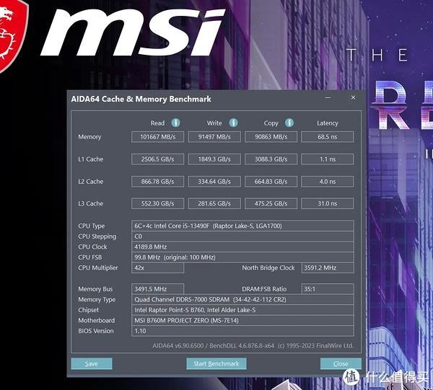Click the DRAM:FSB Ratio label
Screen dimensions: 433x390
(x=264, y=289)
